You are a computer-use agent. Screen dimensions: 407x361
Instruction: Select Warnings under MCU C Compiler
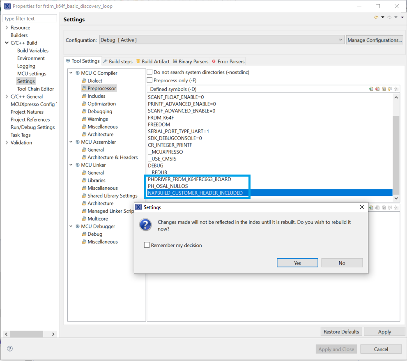click(98, 119)
